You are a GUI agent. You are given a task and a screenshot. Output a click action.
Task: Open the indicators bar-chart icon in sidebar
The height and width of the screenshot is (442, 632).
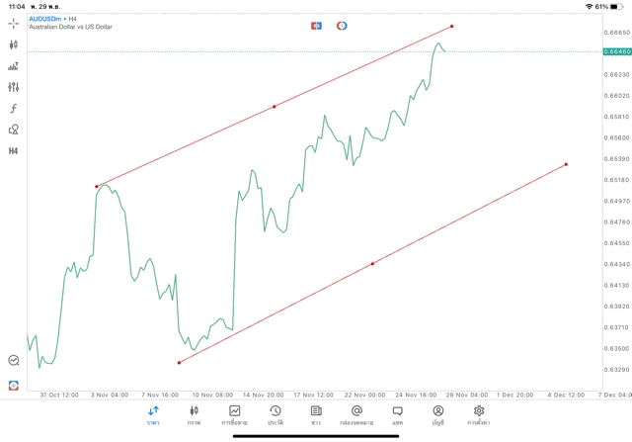tap(13, 66)
